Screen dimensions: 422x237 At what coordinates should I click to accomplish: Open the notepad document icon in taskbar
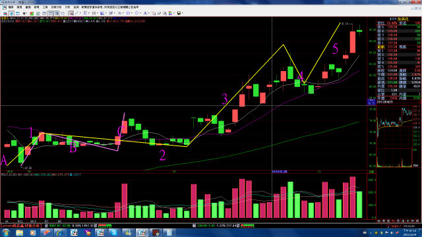coord(169,232)
